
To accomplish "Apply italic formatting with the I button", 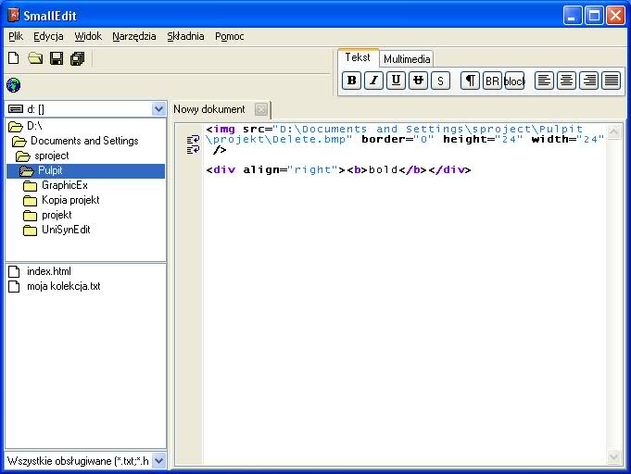I will click(373, 81).
